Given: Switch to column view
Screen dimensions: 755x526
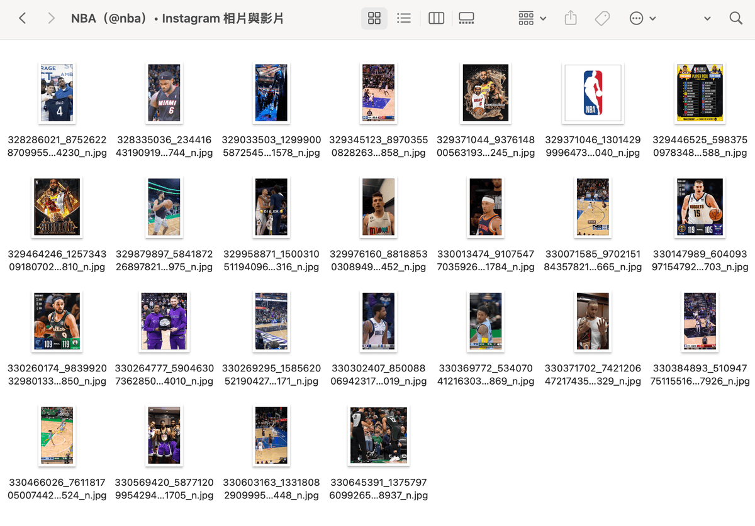Looking at the screenshot, I should [436, 18].
